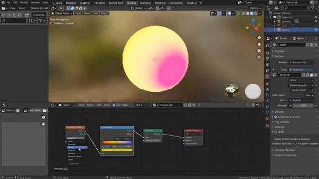Select solid viewport shading mode
Screen dimensions: 319x179
point(248,13)
